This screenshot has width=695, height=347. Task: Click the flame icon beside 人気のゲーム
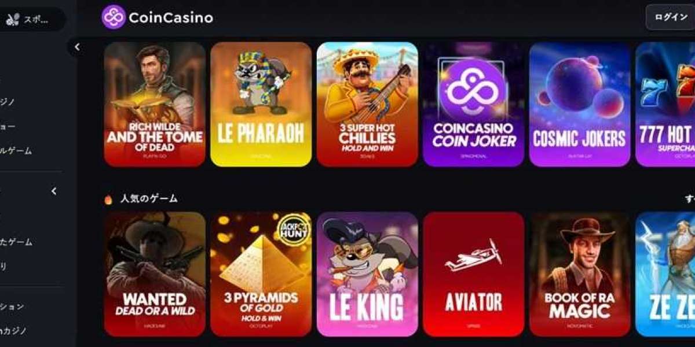click(x=108, y=199)
